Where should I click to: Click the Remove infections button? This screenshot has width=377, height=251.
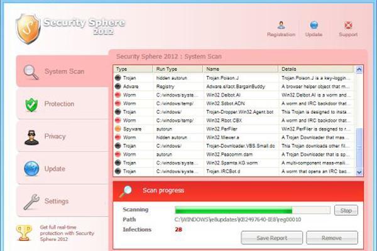click(332, 238)
